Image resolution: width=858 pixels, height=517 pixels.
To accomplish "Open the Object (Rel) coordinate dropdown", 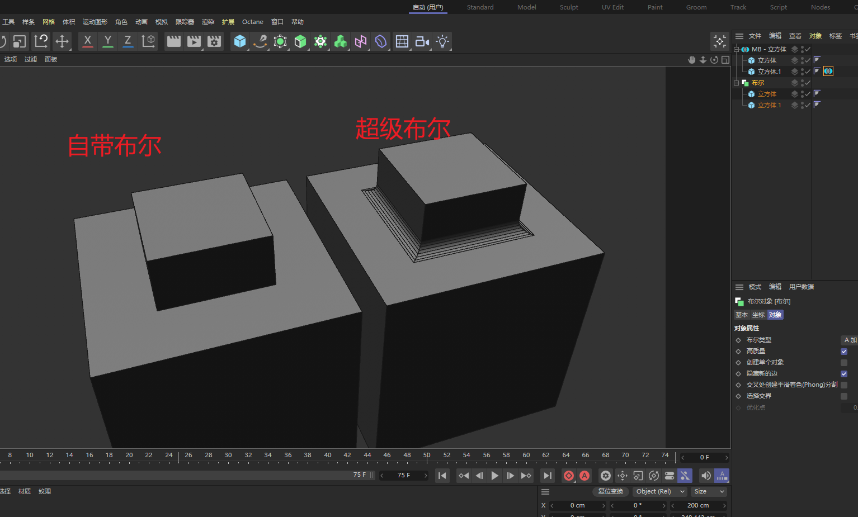I will click(659, 492).
